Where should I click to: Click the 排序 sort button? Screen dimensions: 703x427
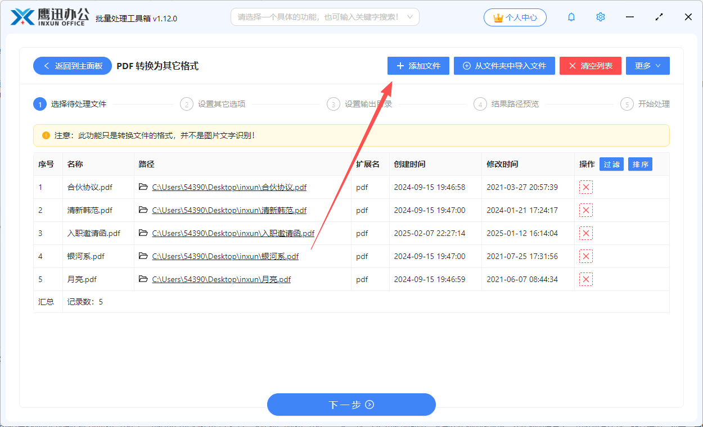pyautogui.click(x=640, y=164)
